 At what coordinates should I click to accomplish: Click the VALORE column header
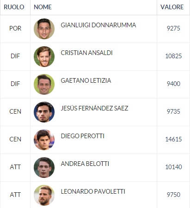(x=172, y=7)
